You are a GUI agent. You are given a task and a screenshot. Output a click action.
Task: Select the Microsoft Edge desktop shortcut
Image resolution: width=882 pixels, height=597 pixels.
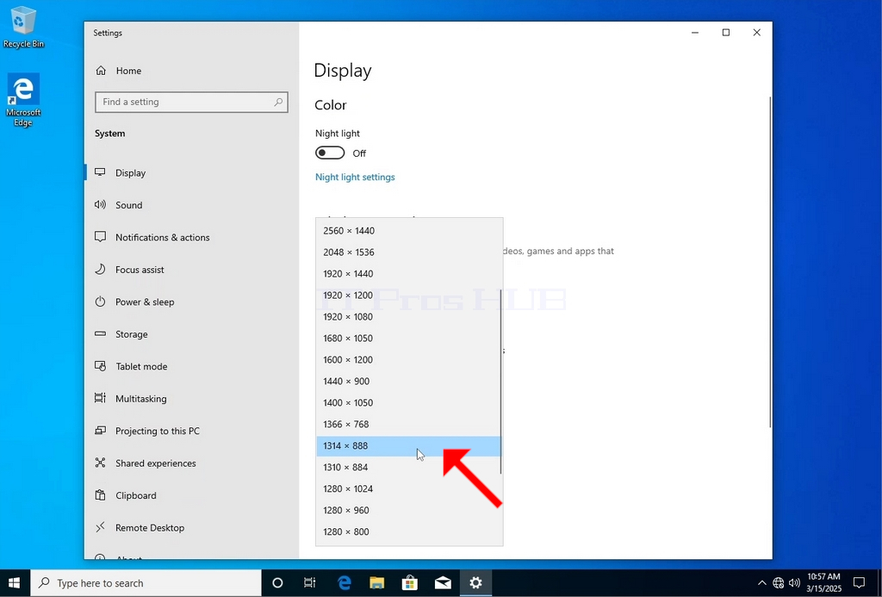(x=23, y=100)
